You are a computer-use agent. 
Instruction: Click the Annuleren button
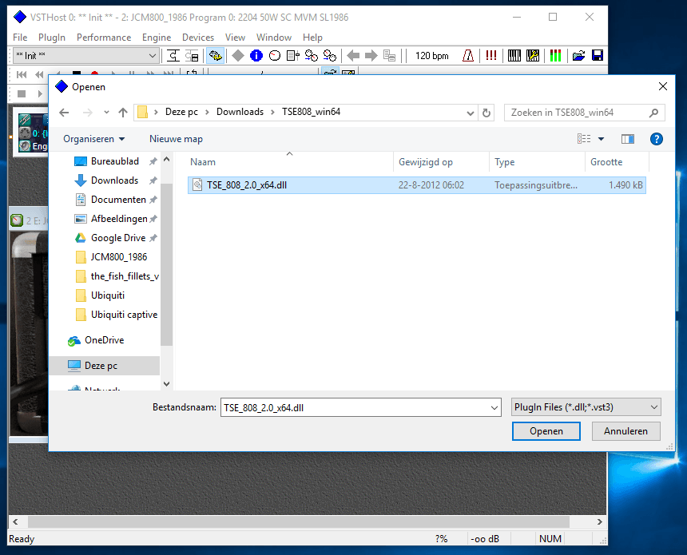pos(625,431)
